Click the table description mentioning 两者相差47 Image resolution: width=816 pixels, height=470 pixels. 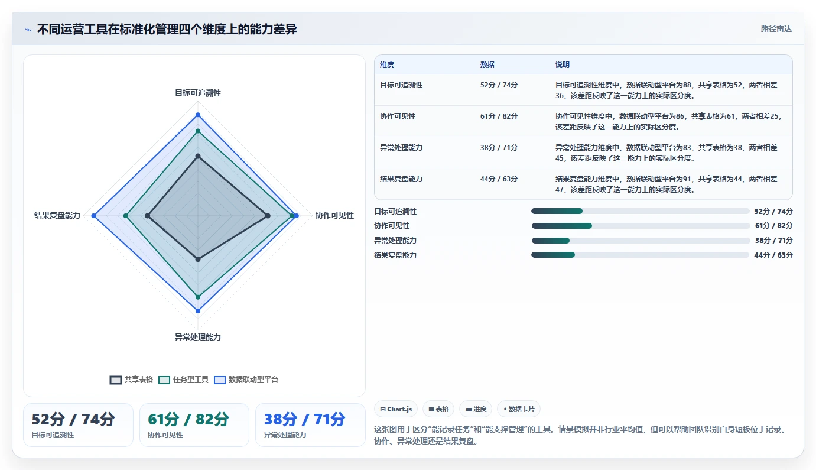(667, 184)
